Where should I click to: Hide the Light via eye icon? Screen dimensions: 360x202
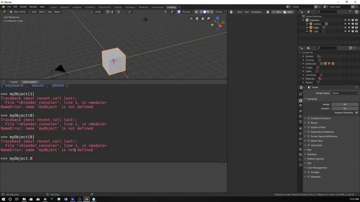click(345, 31)
